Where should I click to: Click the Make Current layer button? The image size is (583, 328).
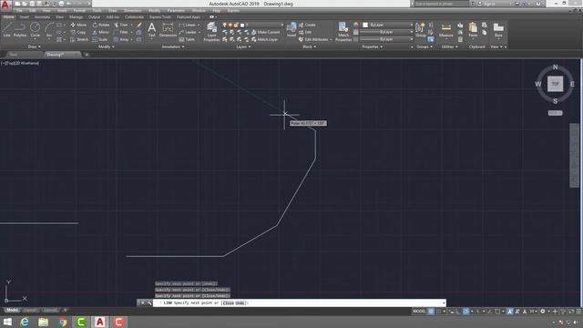click(x=265, y=33)
